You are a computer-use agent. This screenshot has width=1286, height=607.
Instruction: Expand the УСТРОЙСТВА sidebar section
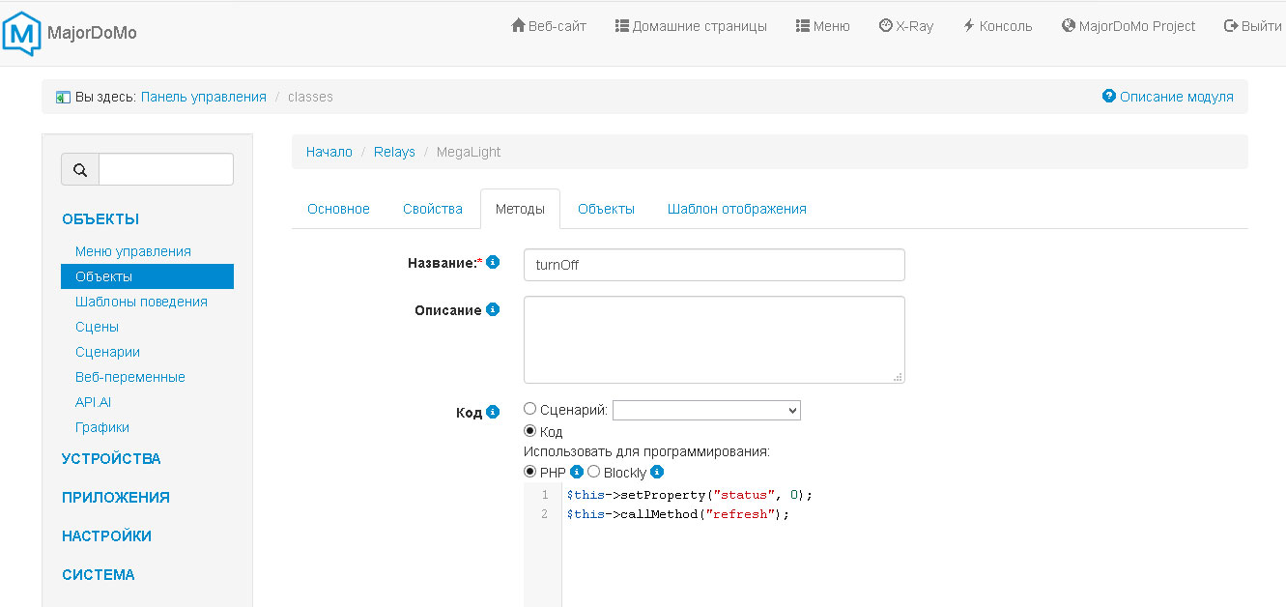click(111, 459)
